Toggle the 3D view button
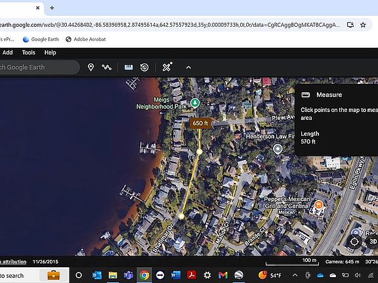The height and width of the screenshot is (283, 378). coord(373,241)
